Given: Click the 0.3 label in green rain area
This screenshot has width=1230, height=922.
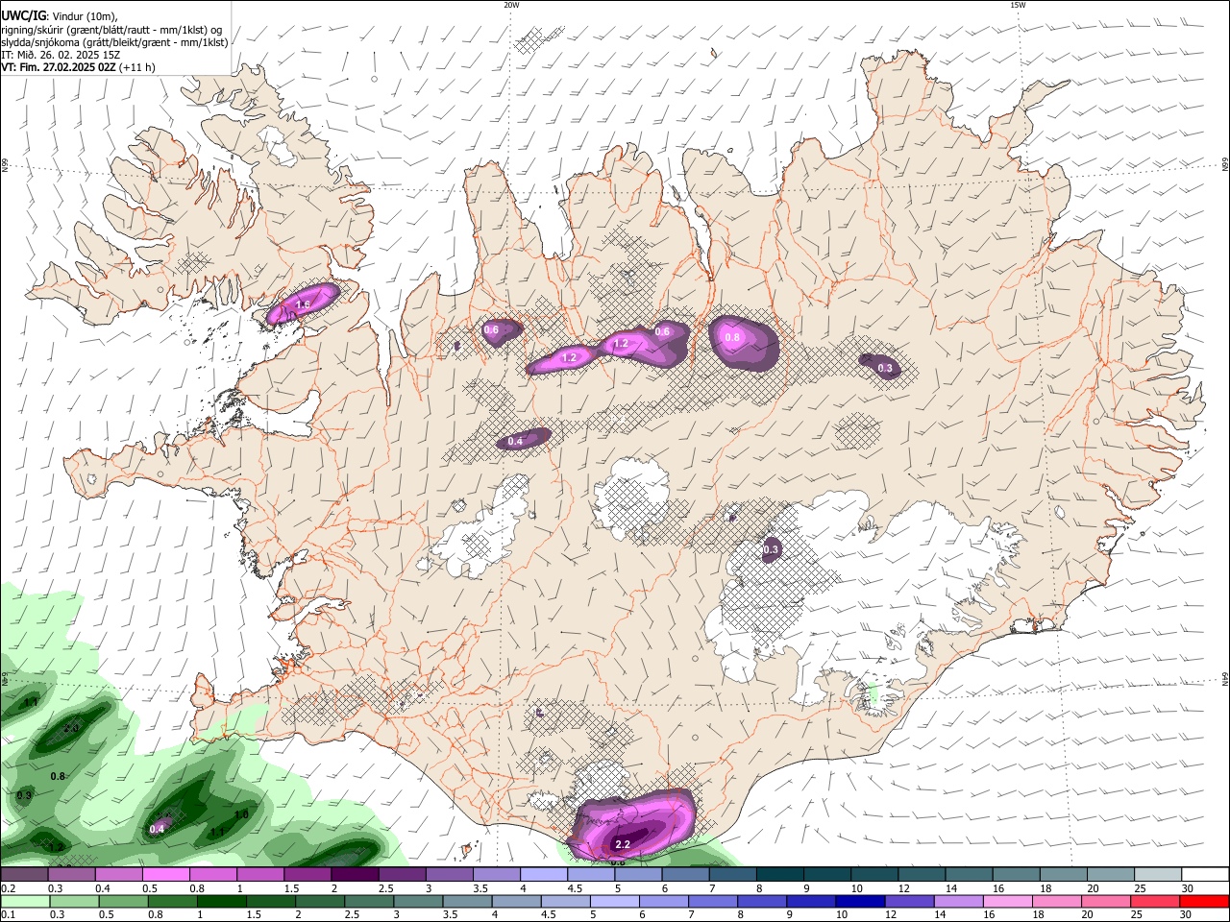Looking at the screenshot, I should [x=24, y=795].
